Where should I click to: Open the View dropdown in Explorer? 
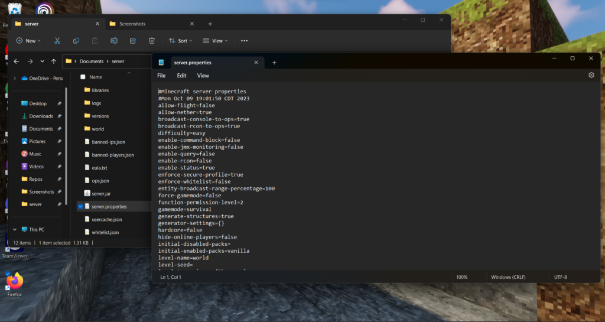click(215, 41)
